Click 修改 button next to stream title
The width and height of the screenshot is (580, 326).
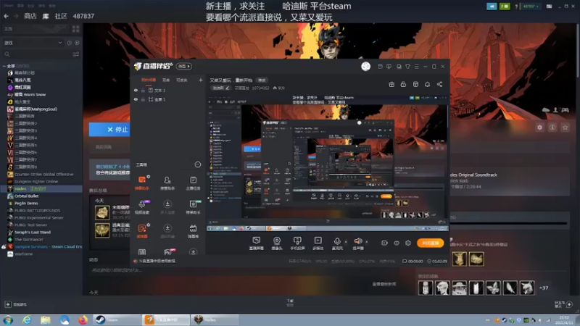[x=262, y=80]
